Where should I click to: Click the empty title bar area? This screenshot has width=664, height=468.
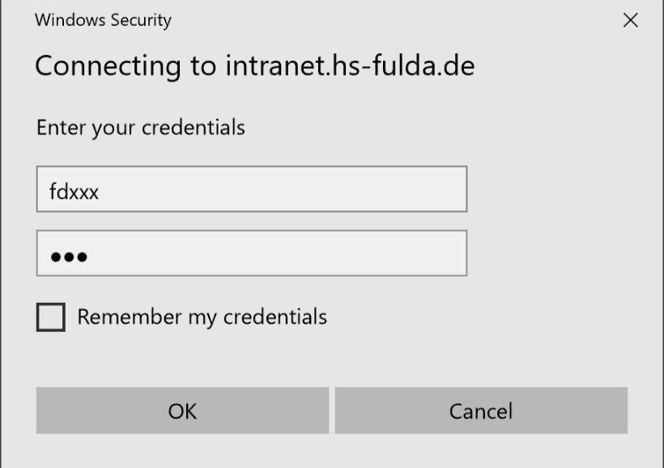coord(389,20)
